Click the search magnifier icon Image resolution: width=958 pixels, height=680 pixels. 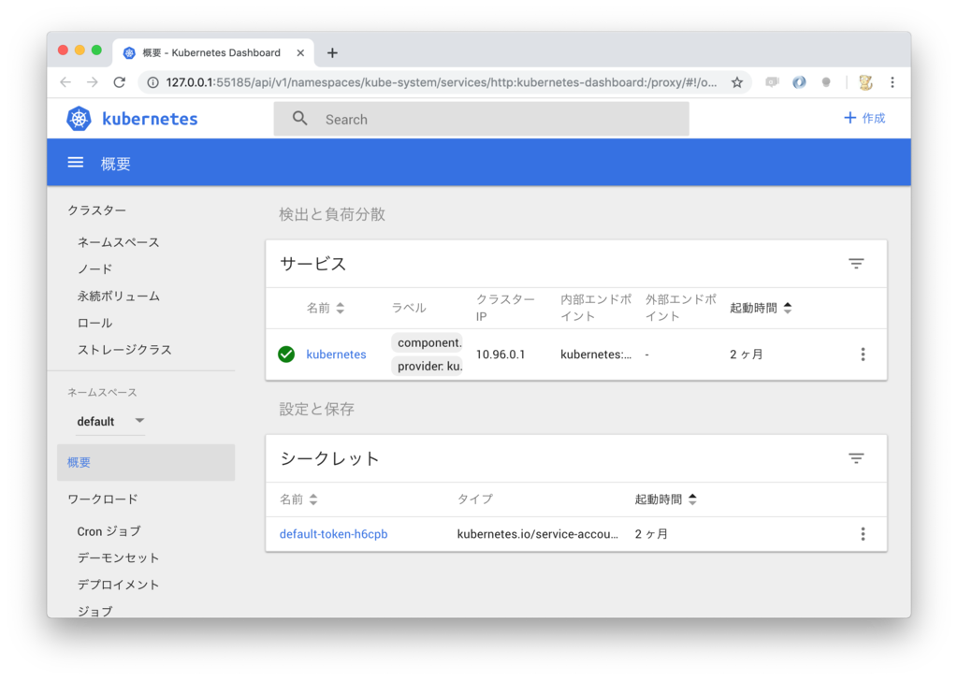point(299,119)
